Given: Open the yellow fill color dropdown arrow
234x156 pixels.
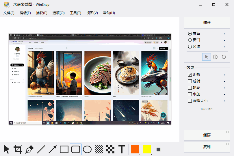Looking at the screenshot, I should click(x=151, y=154).
